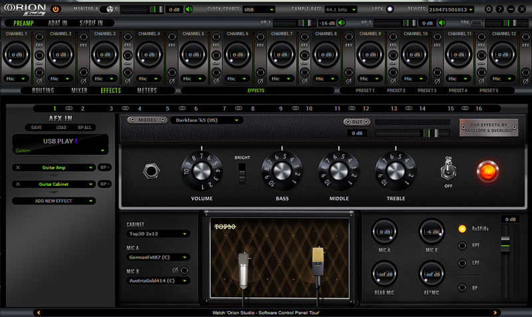
Task: Open Mic B AustriaGold414 dropdown
Action: pyautogui.click(x=158, y=280)
